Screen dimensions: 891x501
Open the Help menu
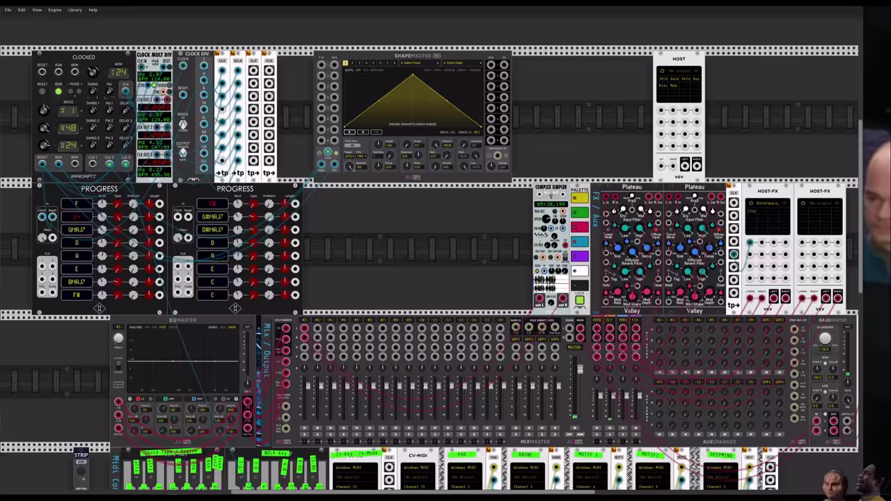click(x=93, y=10)
